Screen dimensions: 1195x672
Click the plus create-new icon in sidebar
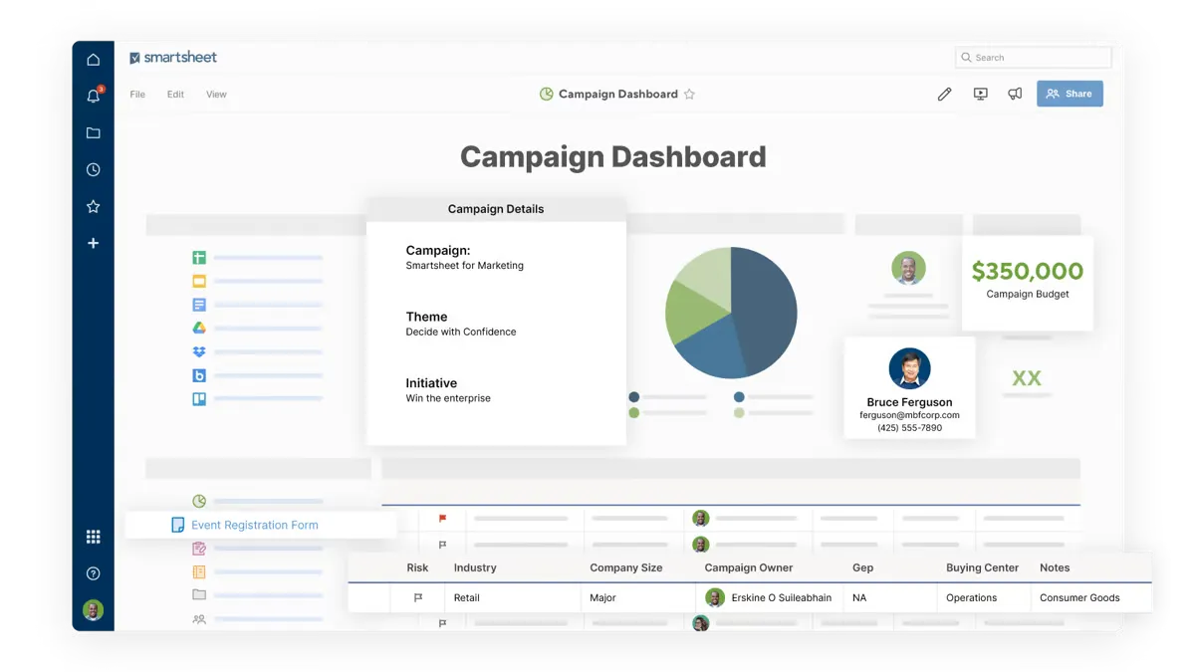[x=93, y=243]
